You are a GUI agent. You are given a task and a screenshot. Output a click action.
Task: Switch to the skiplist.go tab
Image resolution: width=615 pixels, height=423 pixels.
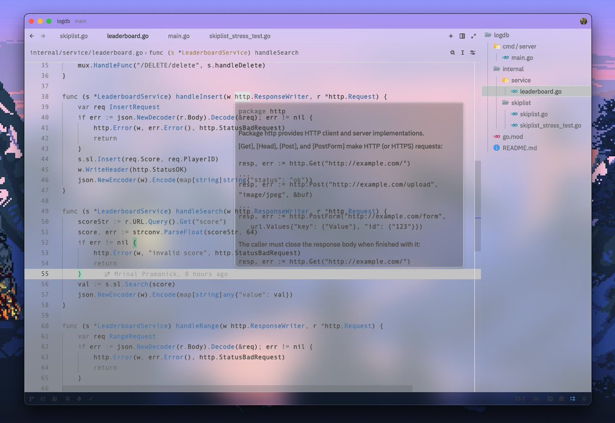pos(74,36)
